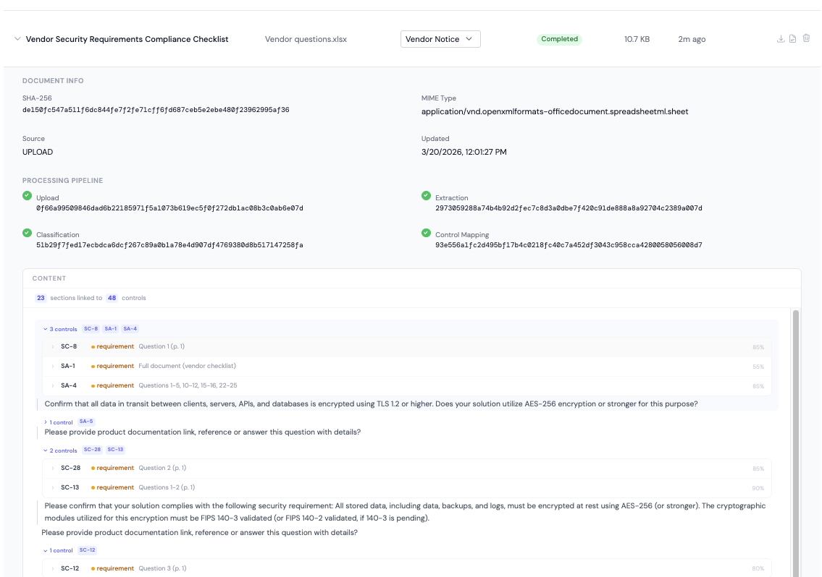Image resolution: width=822 pixels, height=577 pixels.
Task: Collapse the 1 control SC-12 group
Action: coord(58,551)
